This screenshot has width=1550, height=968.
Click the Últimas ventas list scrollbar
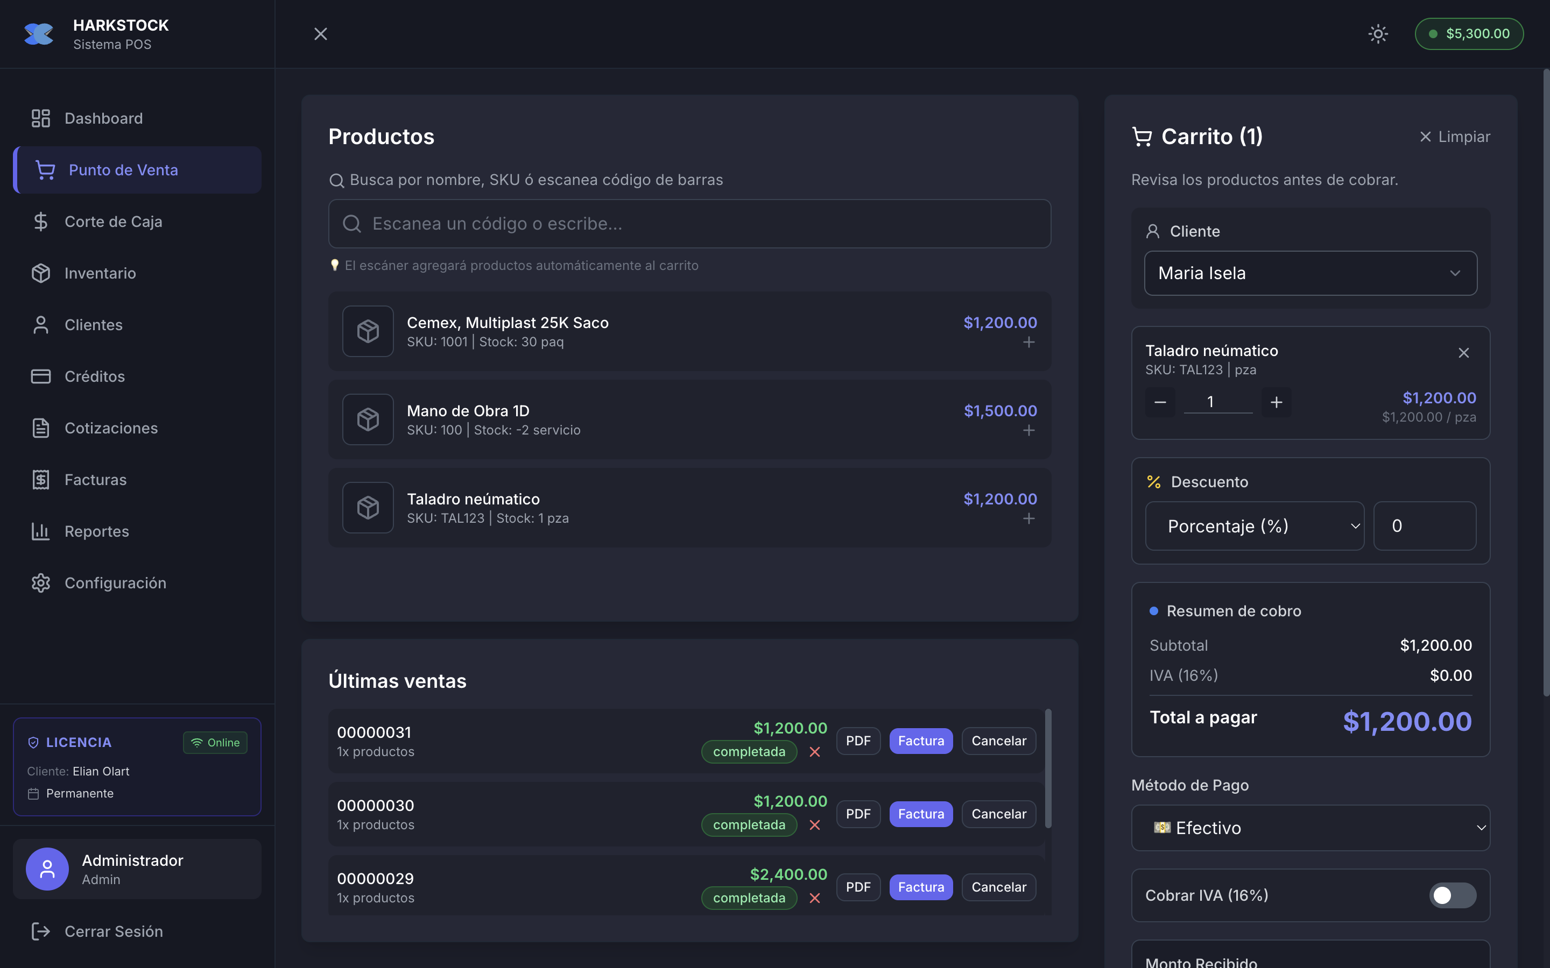[1048, 768]
